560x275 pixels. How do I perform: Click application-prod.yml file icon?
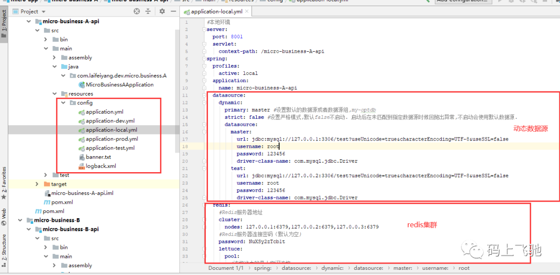(x=81, y=139)
